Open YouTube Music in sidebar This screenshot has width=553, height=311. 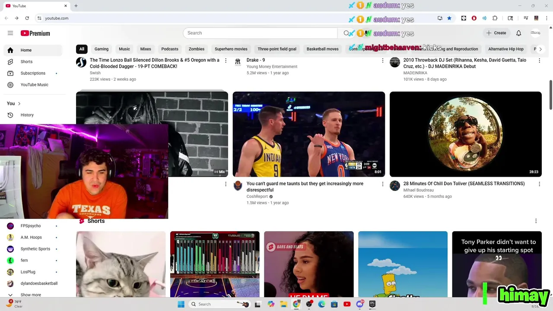(x=35, y=85)
